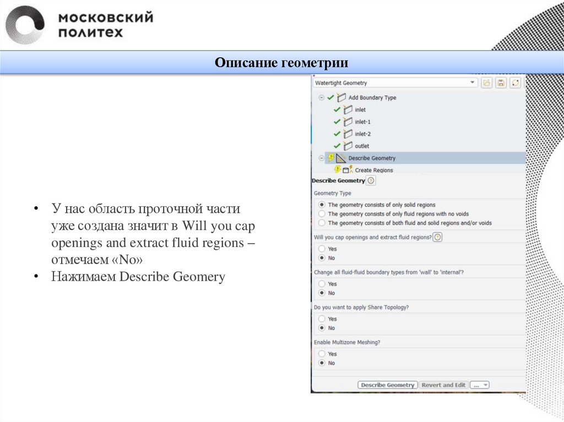Click green checkmark next to inlet-2

337,134
